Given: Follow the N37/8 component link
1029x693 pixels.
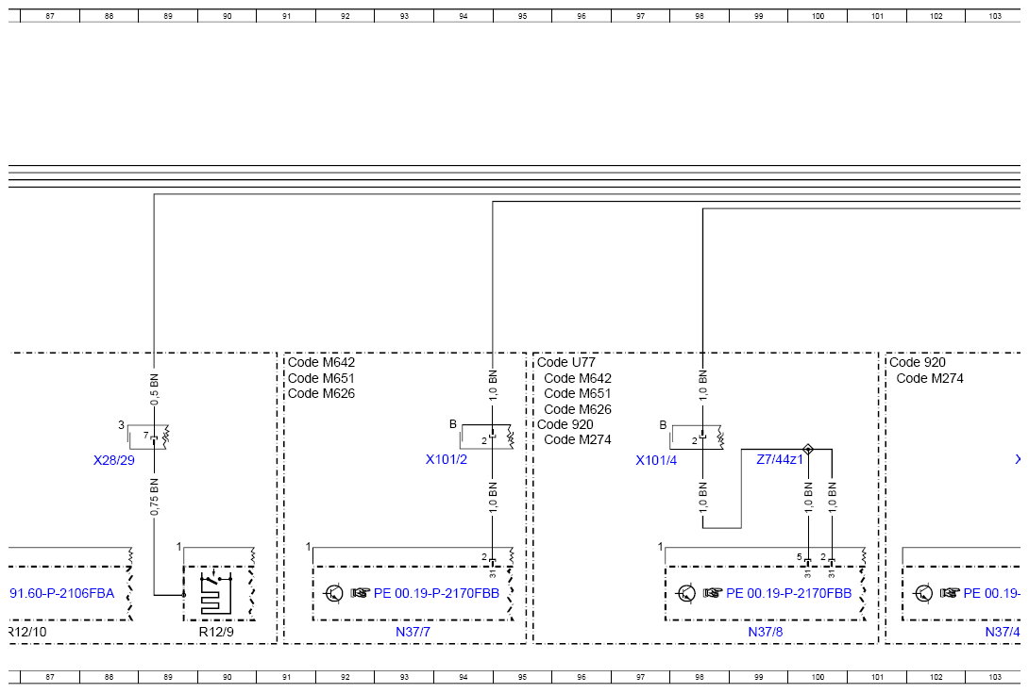Looking at the screenshot, I should tap(766, 632).
